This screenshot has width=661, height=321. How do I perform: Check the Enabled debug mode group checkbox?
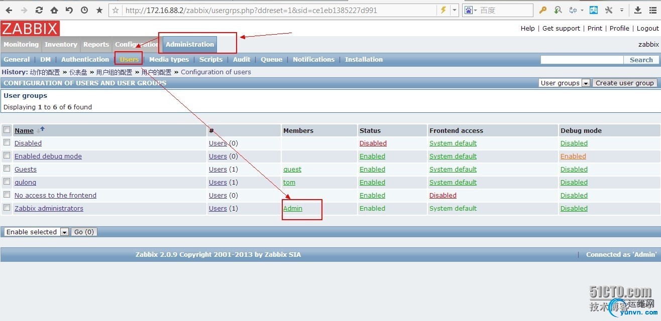(7, 155)
